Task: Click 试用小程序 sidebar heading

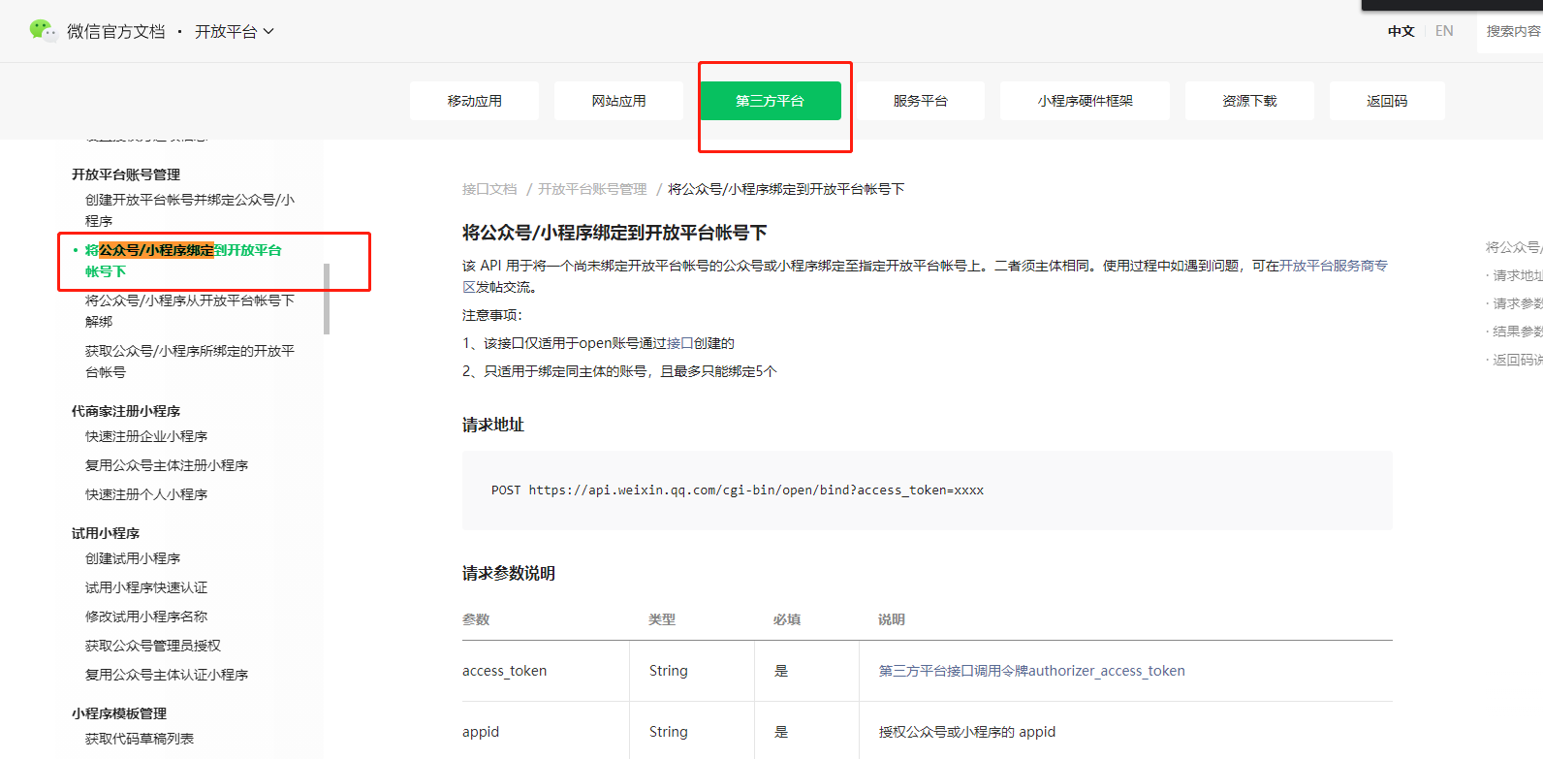Action: pos(106,533)
